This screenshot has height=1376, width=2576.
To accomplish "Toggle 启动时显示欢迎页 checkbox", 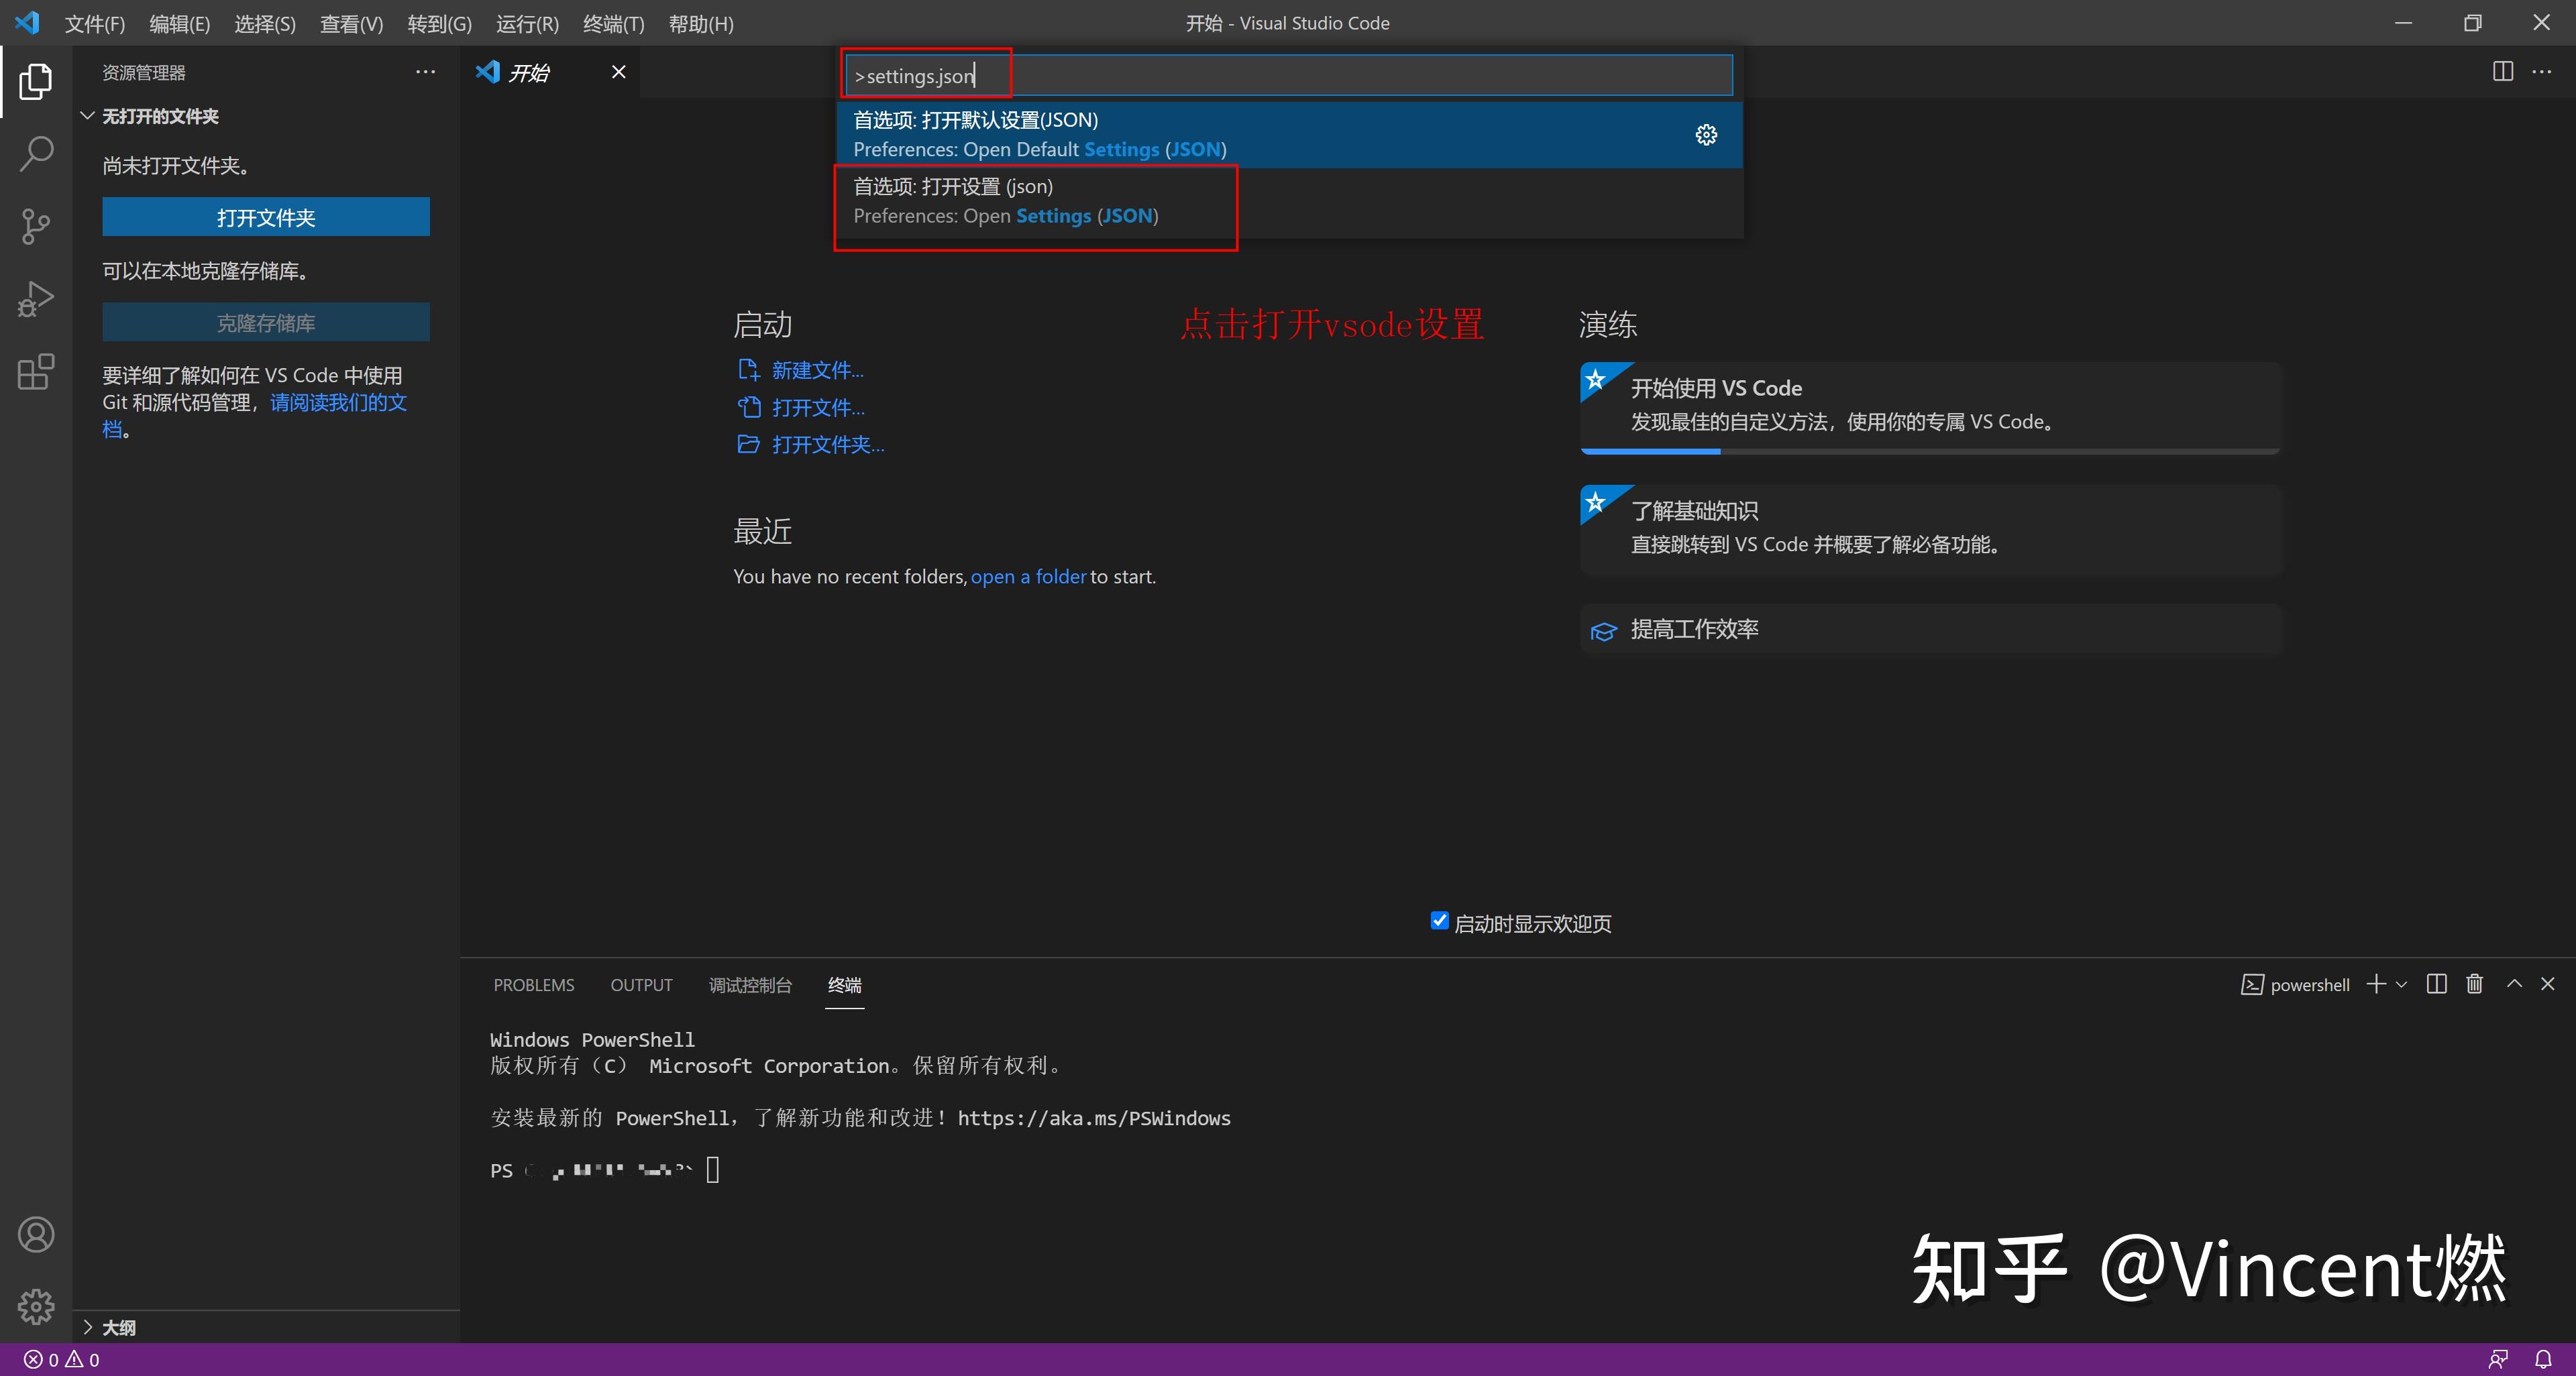I will (x=1439, y=920).
